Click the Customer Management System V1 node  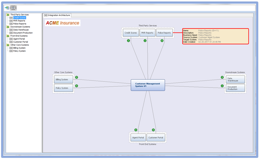point(148,85)
